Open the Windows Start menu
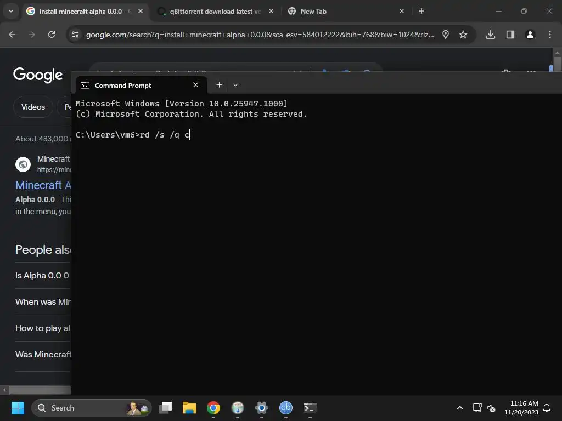Image resolution: width=562 pixels, height=421 pixels. pyautogui.click(x=18, y=408)
